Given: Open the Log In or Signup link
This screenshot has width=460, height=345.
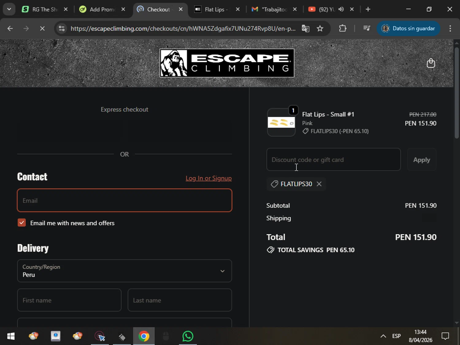Looking at the screenshot, I should click(209, 178).
